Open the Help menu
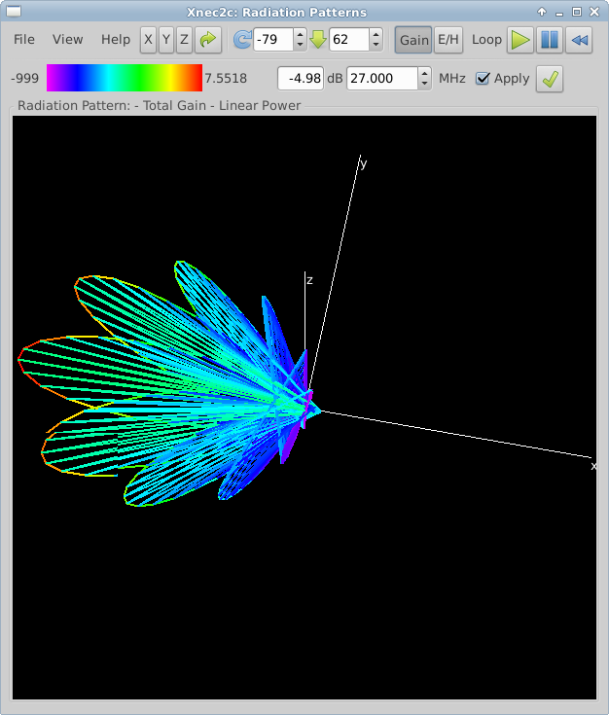This screenshot has height=715, width=609. coord(116,40)
